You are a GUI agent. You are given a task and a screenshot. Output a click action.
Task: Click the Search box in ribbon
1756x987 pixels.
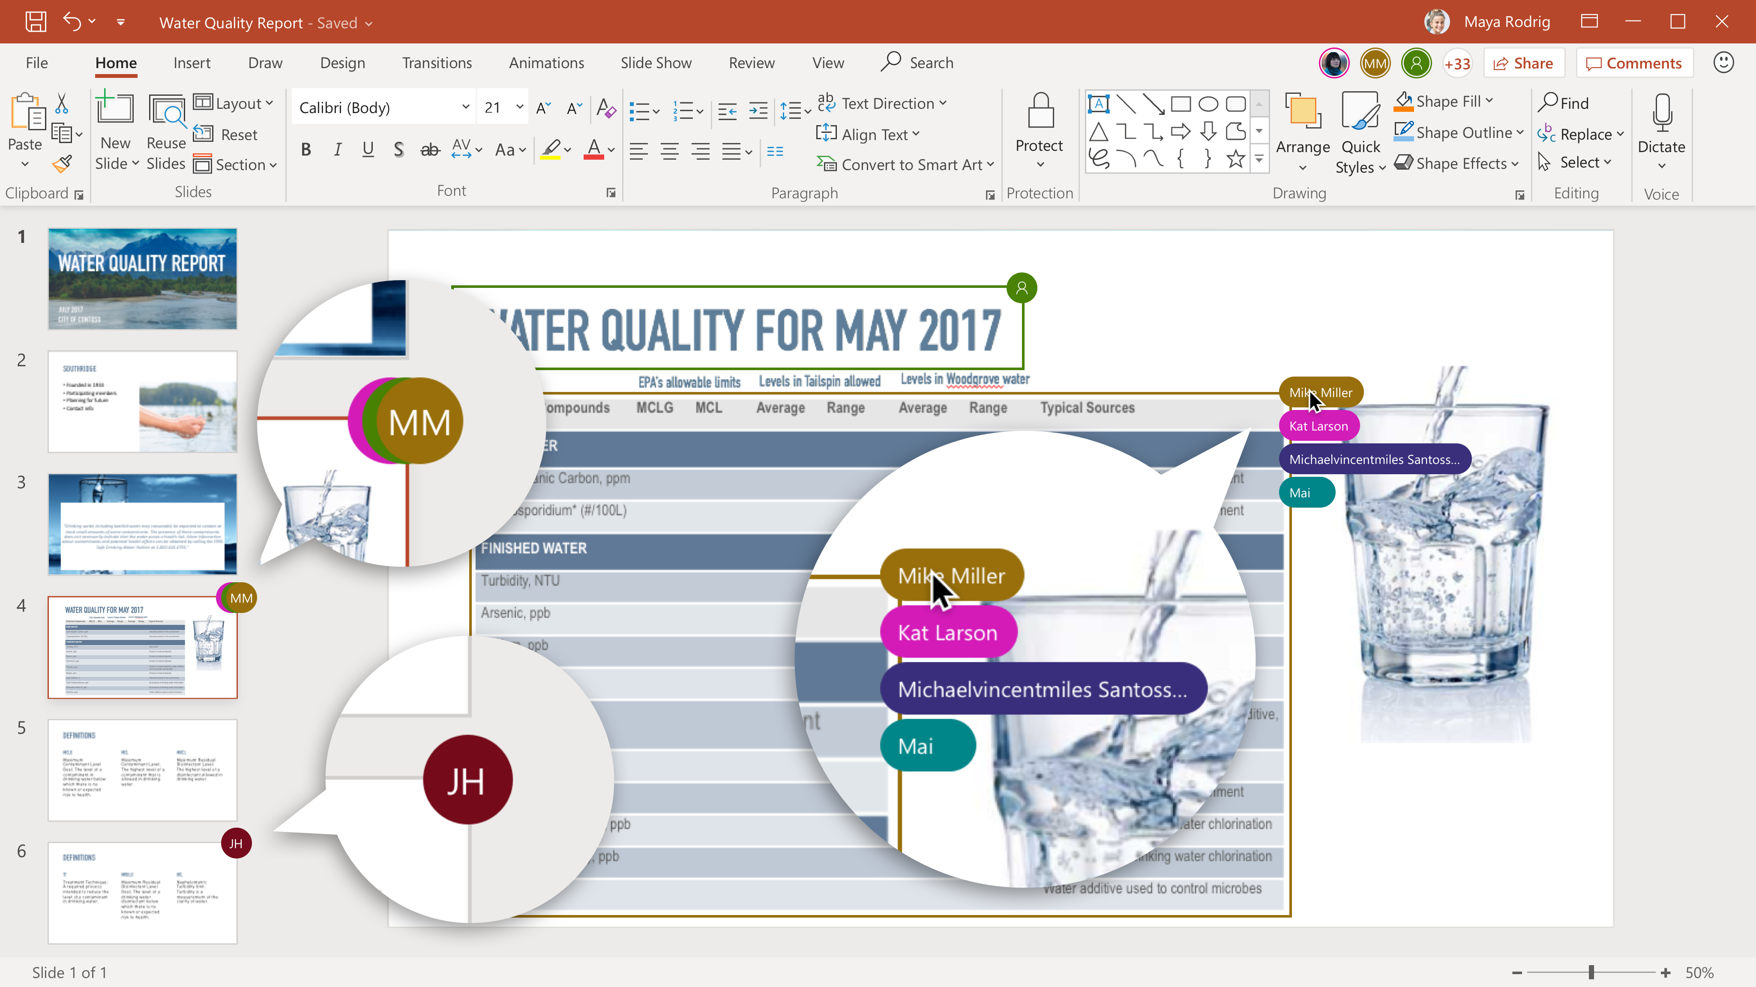point(917,63)
